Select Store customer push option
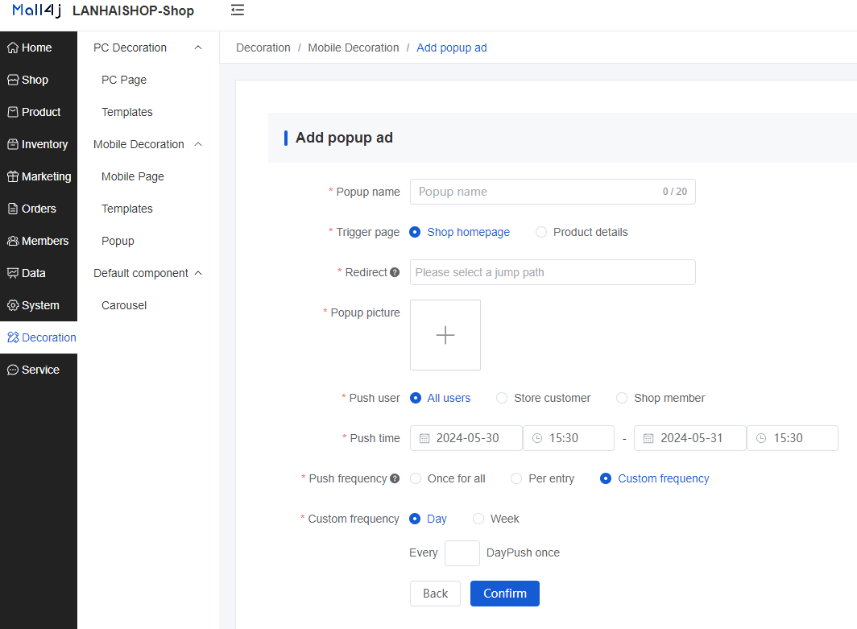 pyautogui.click(x=543, y=398)
